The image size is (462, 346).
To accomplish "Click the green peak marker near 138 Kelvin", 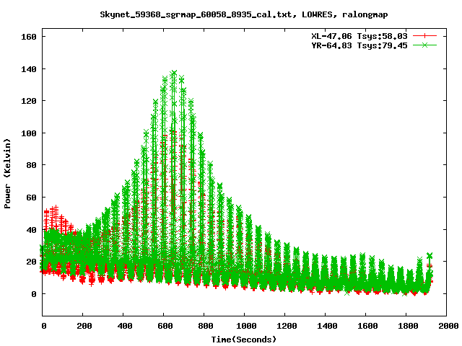I will [174, 73].
